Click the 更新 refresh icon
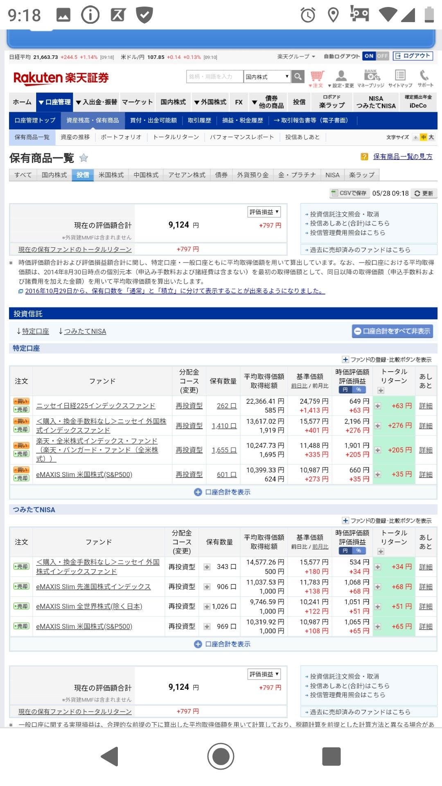442x786 pixels. coord(424,193)
